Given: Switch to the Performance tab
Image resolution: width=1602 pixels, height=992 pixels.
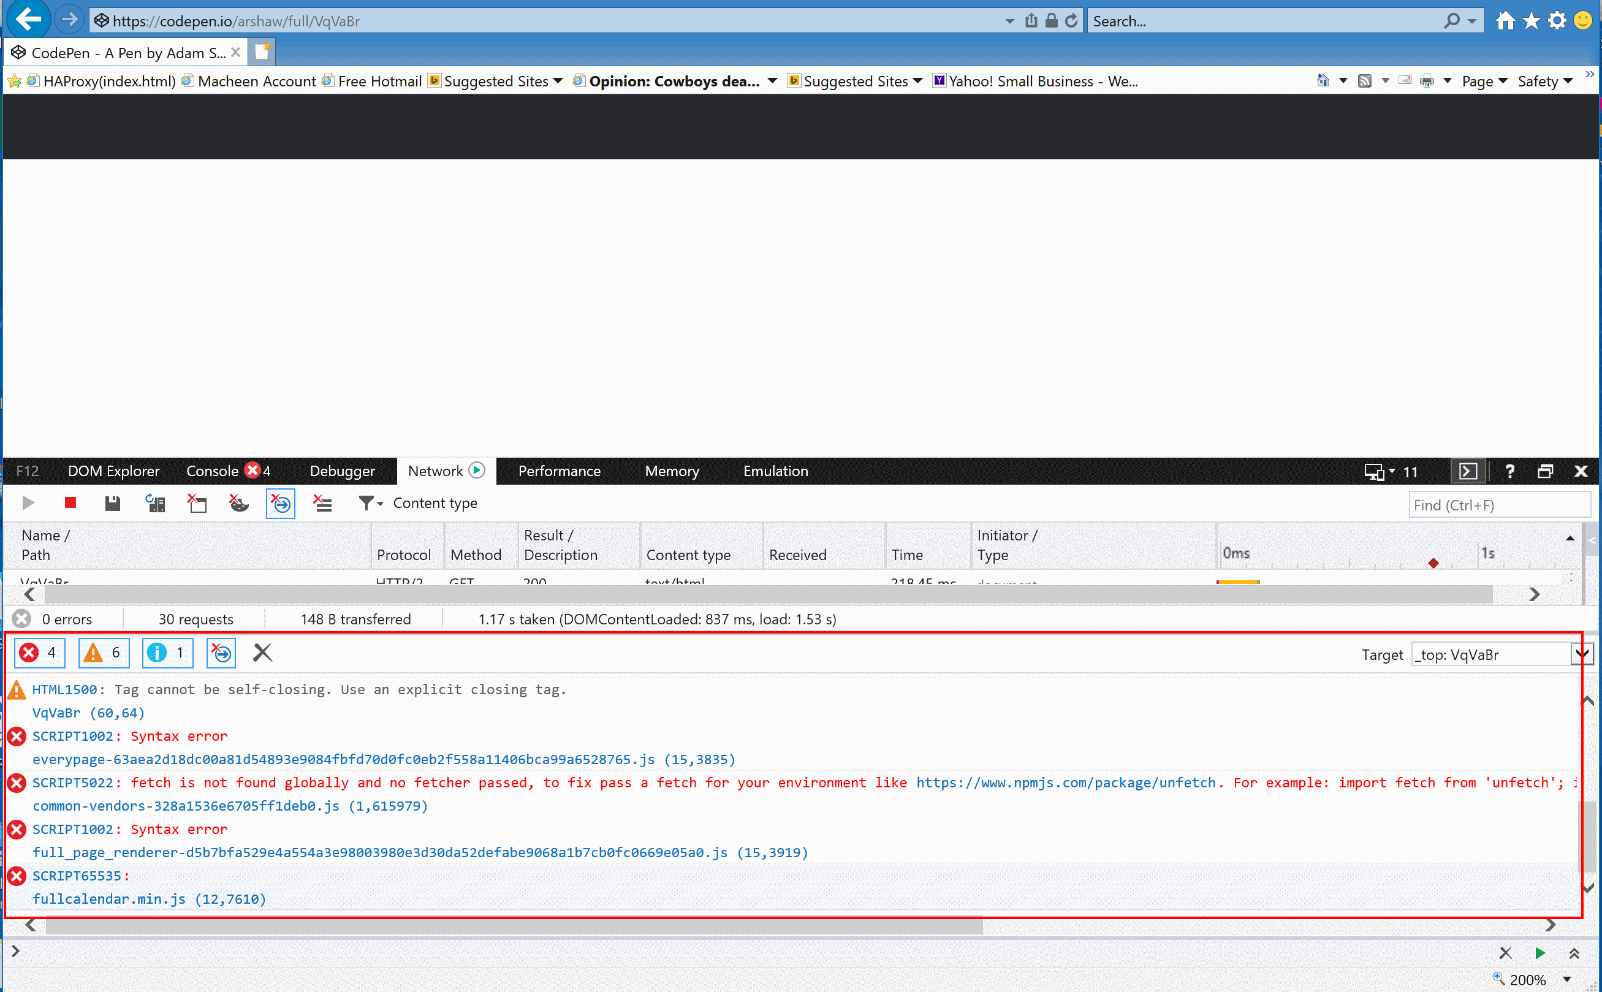Looking at the screenshot, I should pos(558,471).
